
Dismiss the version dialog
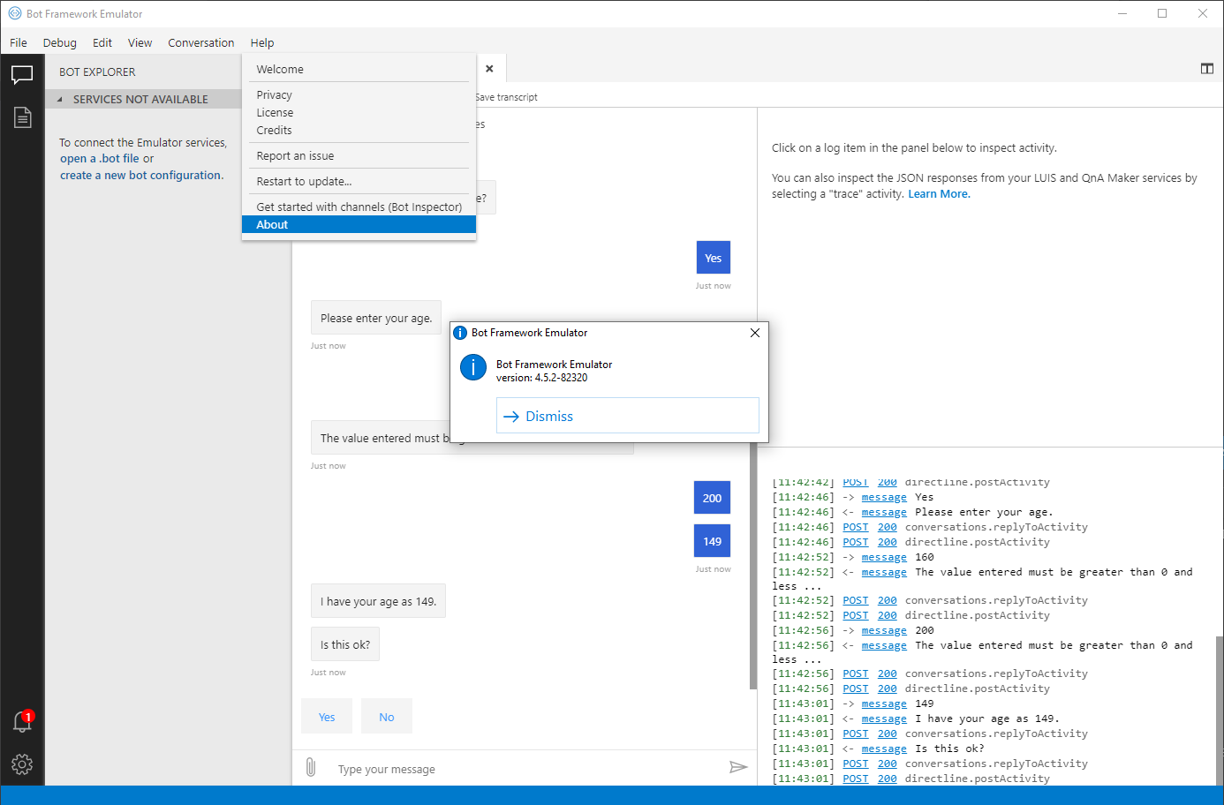(x=627, y=415)
